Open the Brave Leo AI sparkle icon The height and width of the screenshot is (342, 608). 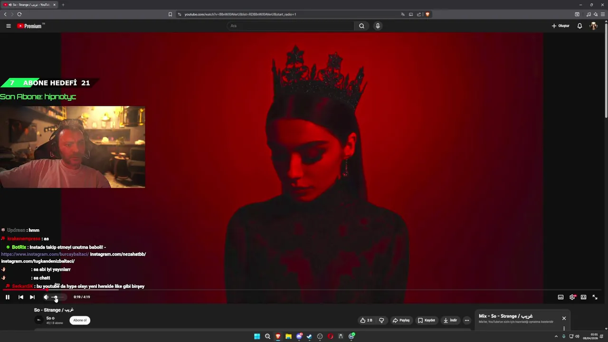tap(596, 14)
